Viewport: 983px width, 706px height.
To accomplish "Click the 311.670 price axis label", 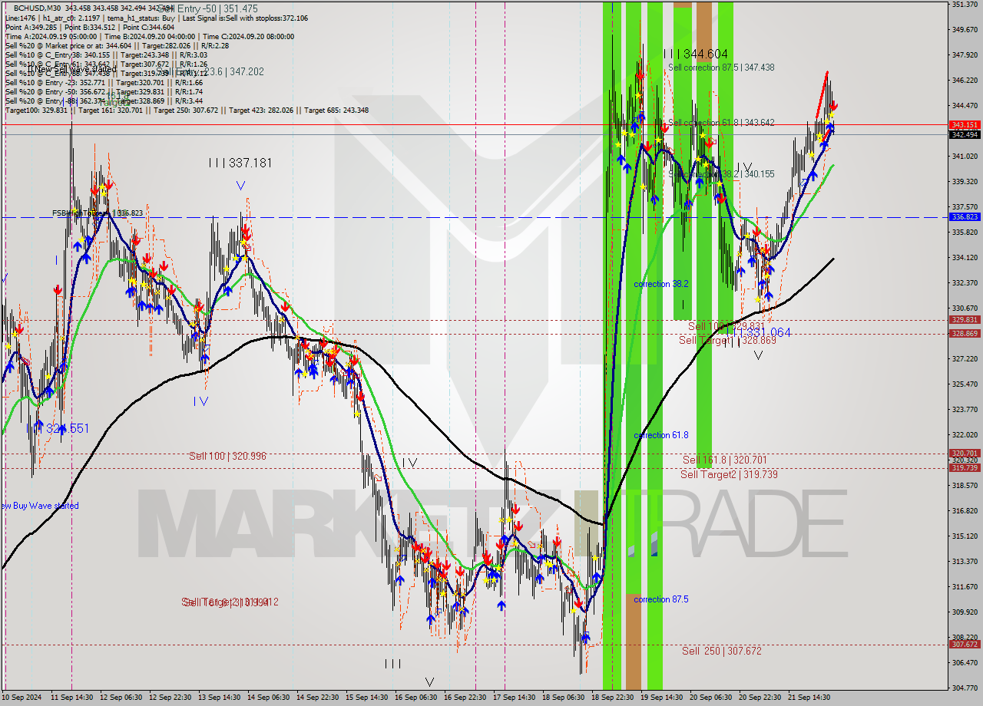I will coord(965,586).
